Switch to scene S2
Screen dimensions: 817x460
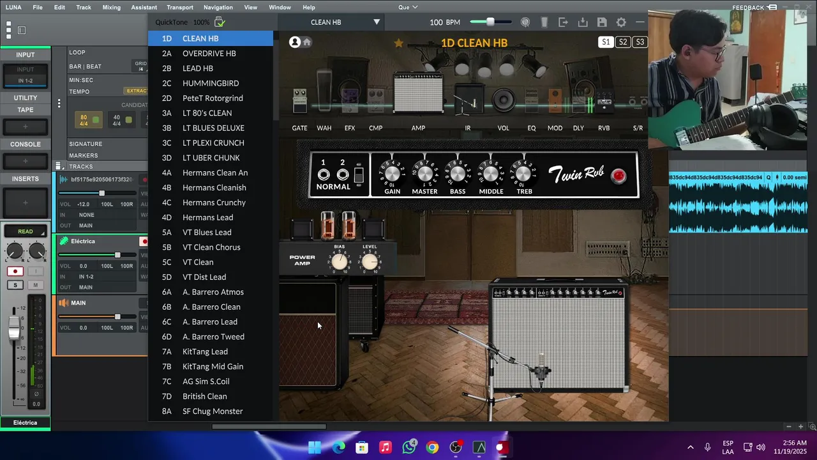click(623, 42)
